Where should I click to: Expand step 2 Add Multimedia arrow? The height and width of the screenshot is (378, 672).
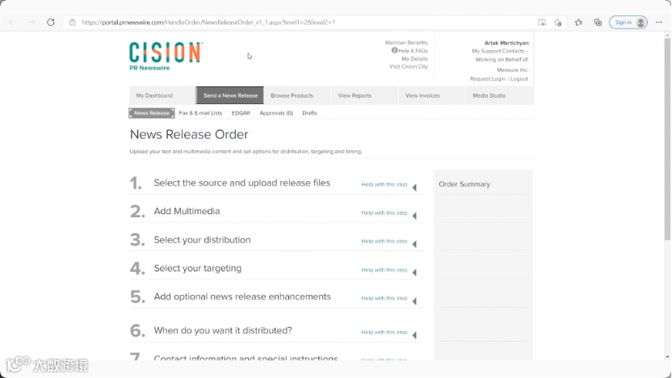414,216
